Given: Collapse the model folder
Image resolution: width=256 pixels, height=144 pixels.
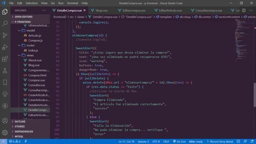Looking at the screenshot, I should [x=30, y=30].
